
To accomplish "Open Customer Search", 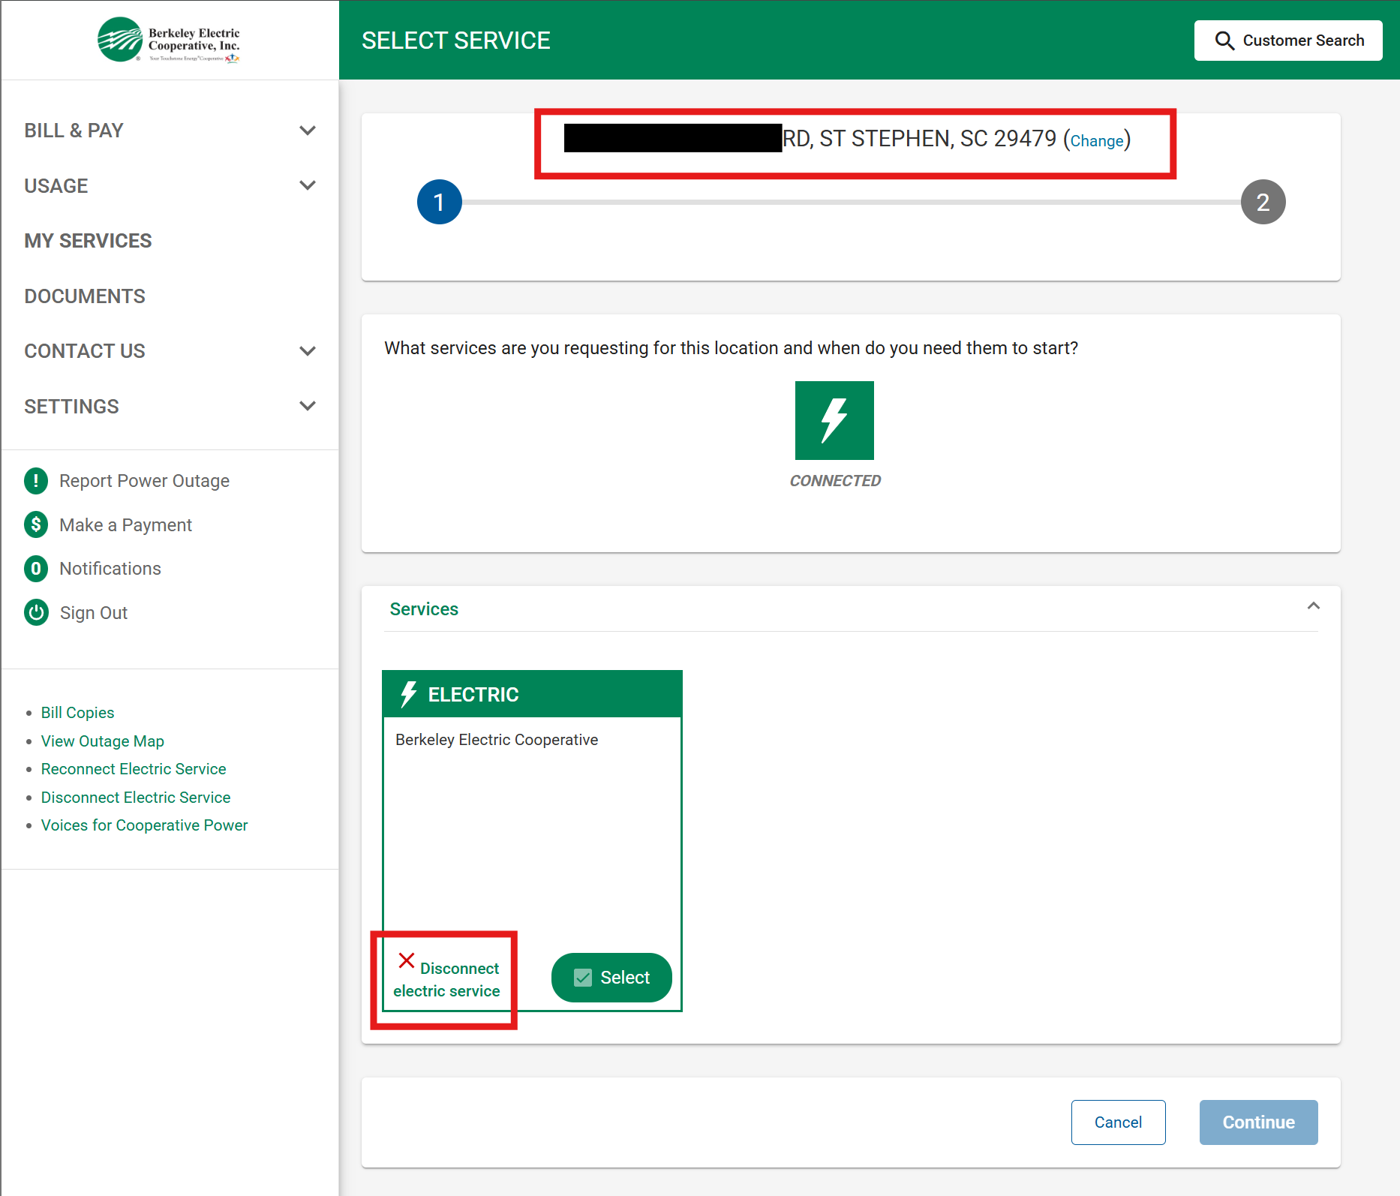I will [x=1288, y=41].
